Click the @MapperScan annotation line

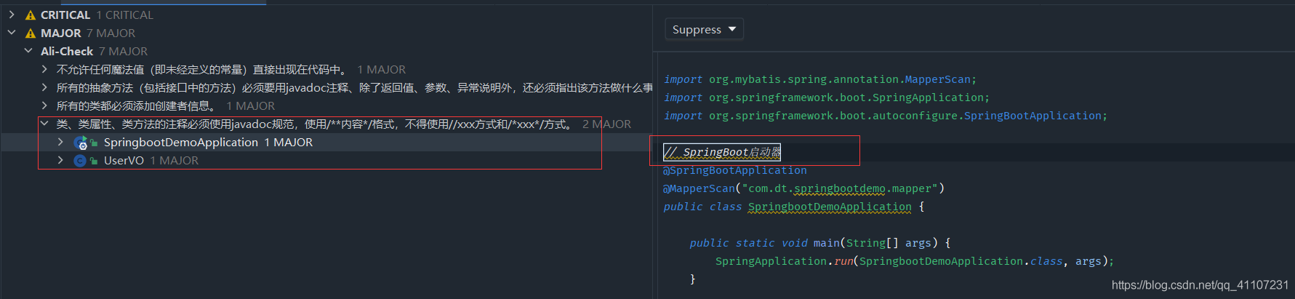click(803, 188)
